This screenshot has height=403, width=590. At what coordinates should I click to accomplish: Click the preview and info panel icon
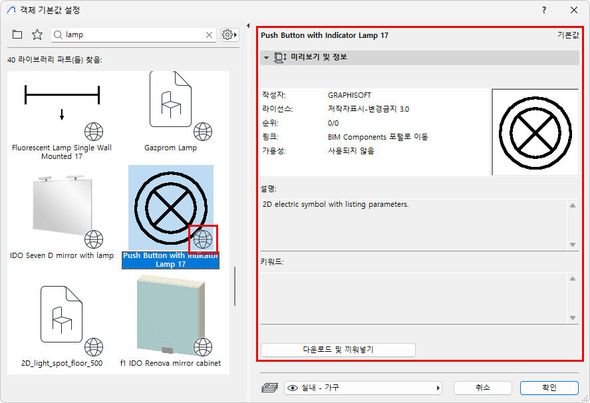coord(280,57)
